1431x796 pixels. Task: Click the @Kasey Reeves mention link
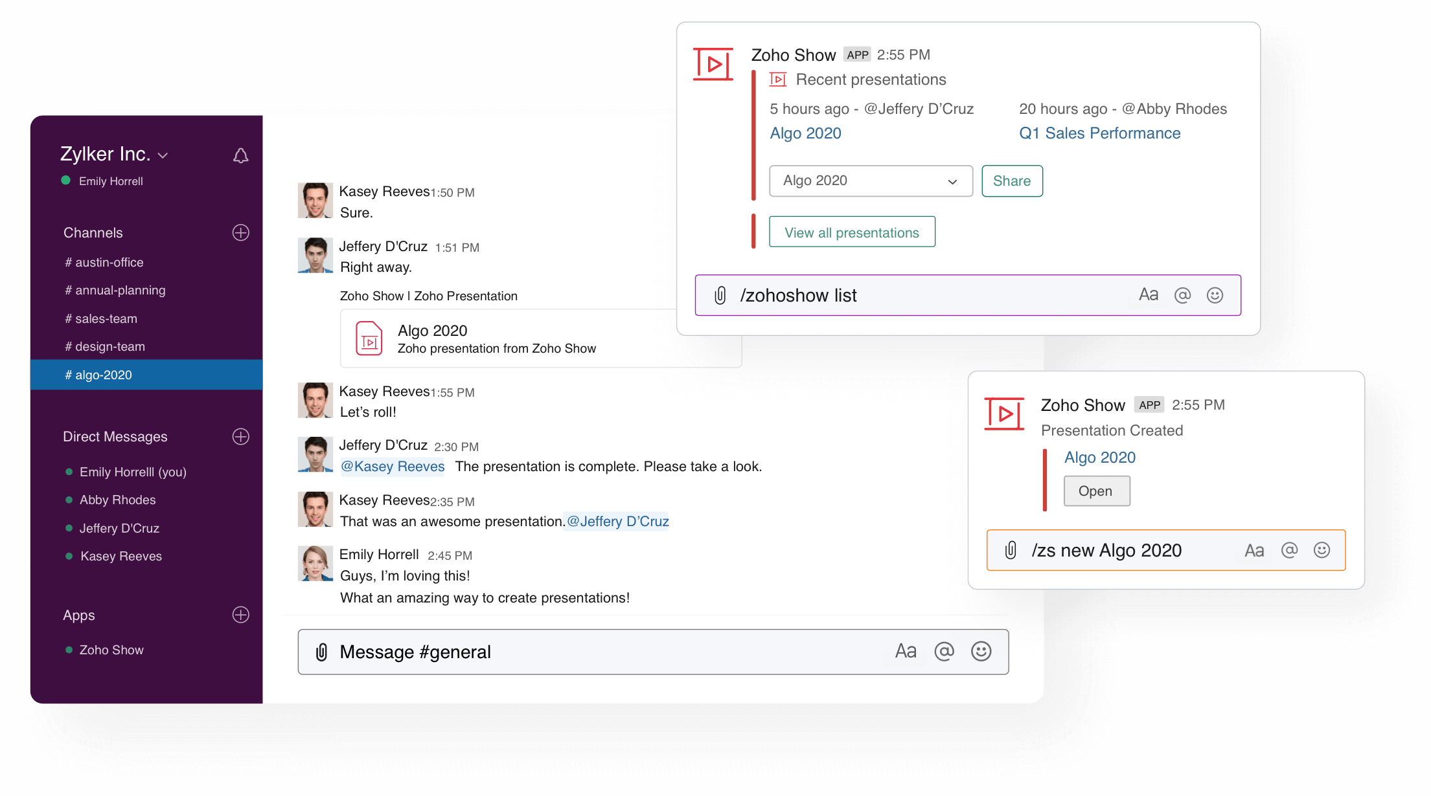(x=393, y=467)
